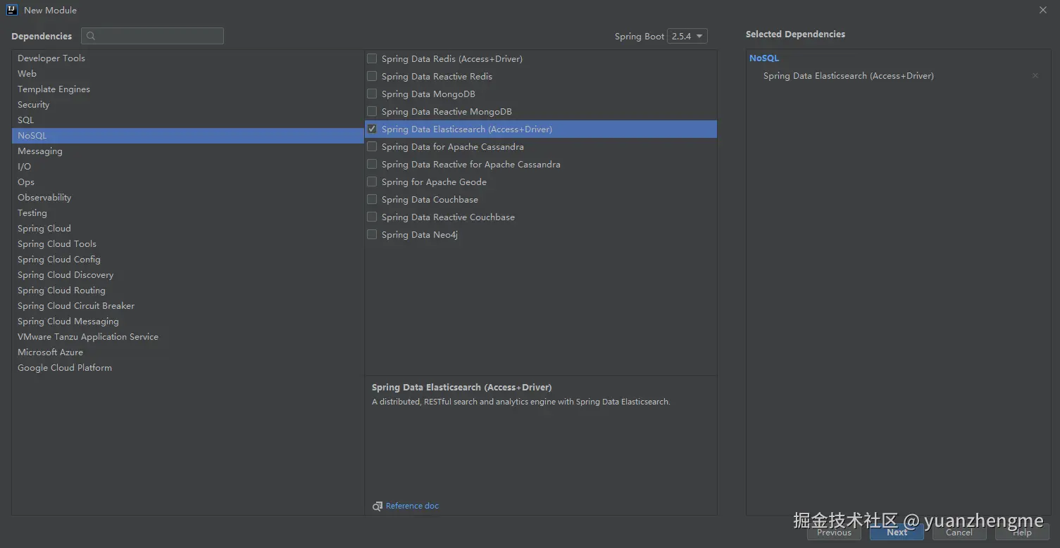The height and width of the screenshot is (548, 1060).
Task: Select the Web category
Action: 187,74
